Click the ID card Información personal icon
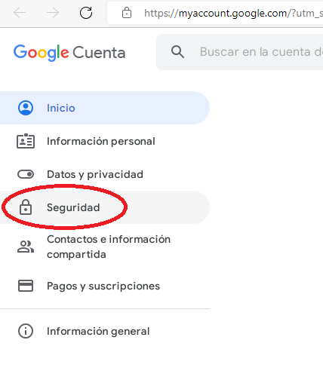323x383 pixels. point(26,141)
